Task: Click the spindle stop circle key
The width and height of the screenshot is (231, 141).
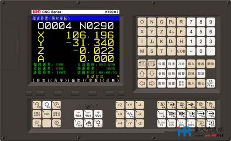Action: click(x=47, y=105)
